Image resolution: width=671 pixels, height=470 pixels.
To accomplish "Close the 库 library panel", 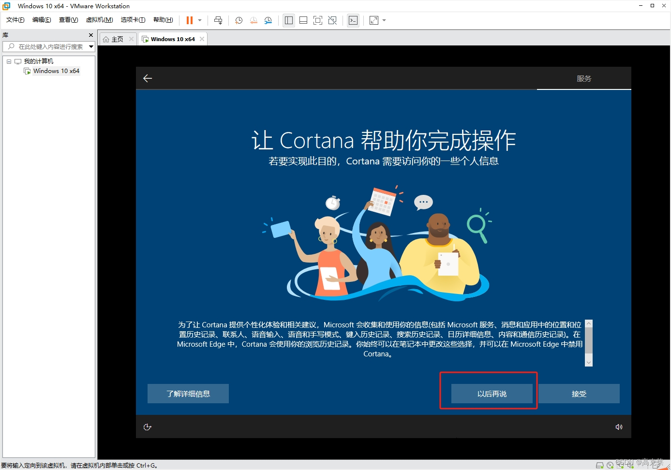I will [91, 35].
